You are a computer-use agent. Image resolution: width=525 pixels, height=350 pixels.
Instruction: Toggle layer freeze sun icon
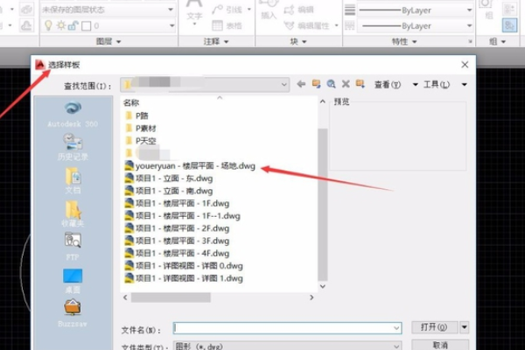click(x=61, y=25)
